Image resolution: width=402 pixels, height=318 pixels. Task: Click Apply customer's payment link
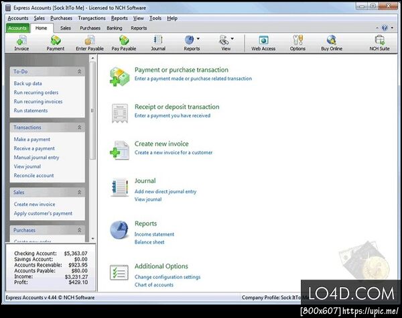(x=43, y=213)
